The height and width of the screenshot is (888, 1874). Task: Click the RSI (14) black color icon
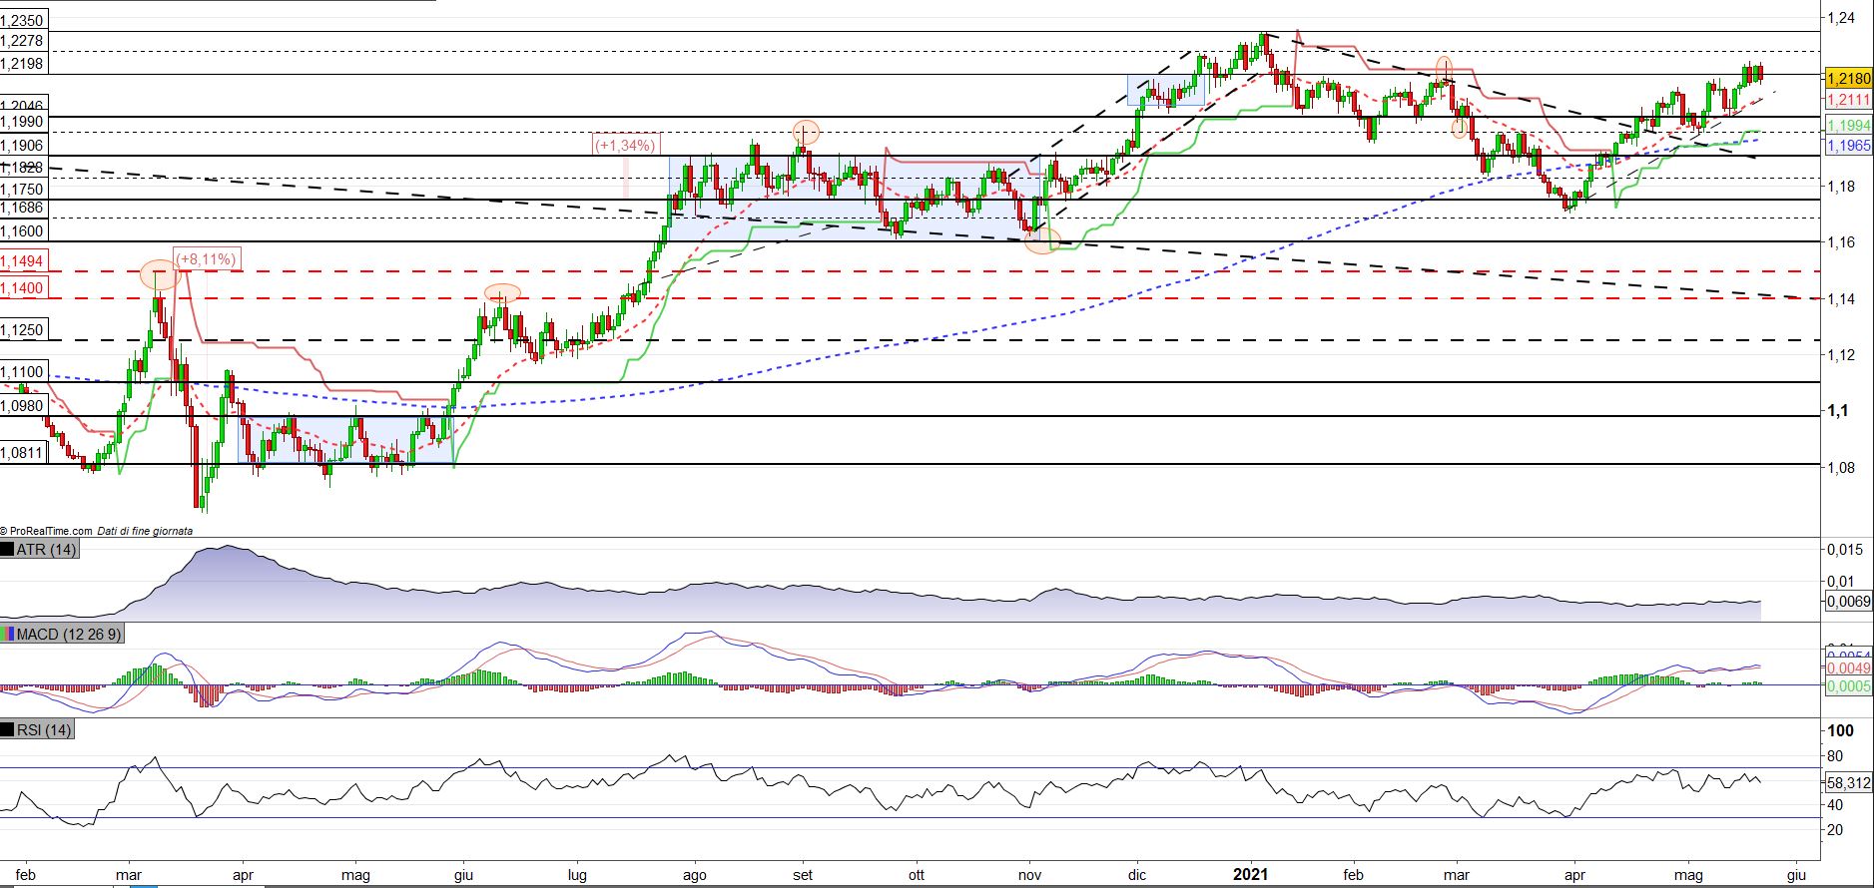coord(8,730)
